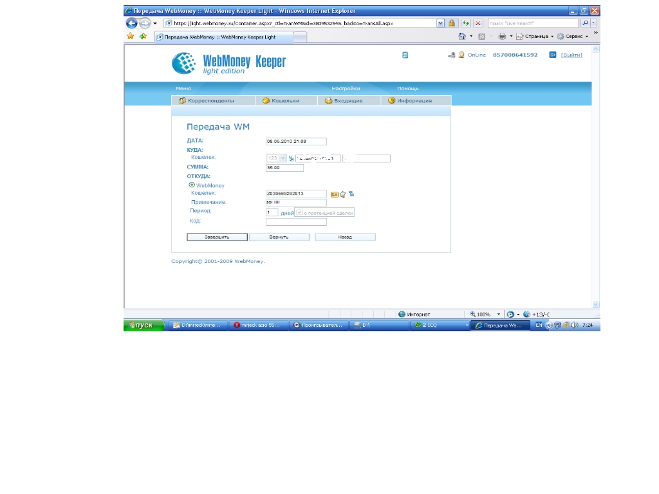Open the mrjeck Opera taskbar item
The image size is (659, 494).
[x=259, y=325]
